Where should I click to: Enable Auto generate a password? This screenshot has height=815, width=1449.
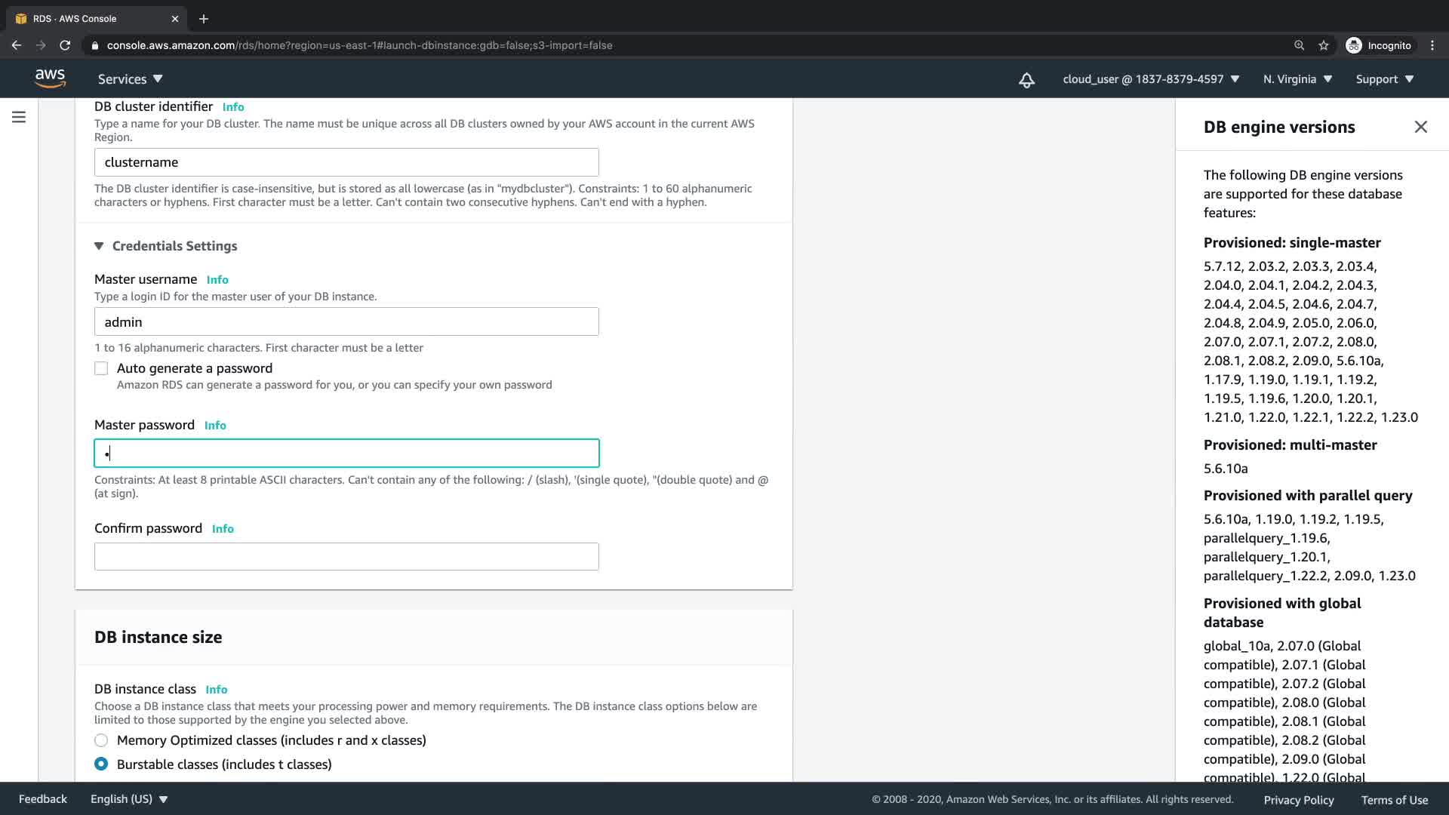coord(101,368)
